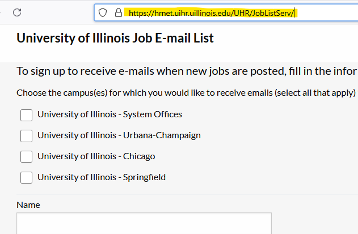
Task: Click the divider line above the Name label
Action: 187,194
